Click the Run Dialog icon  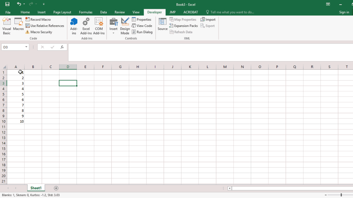(142, 32)
